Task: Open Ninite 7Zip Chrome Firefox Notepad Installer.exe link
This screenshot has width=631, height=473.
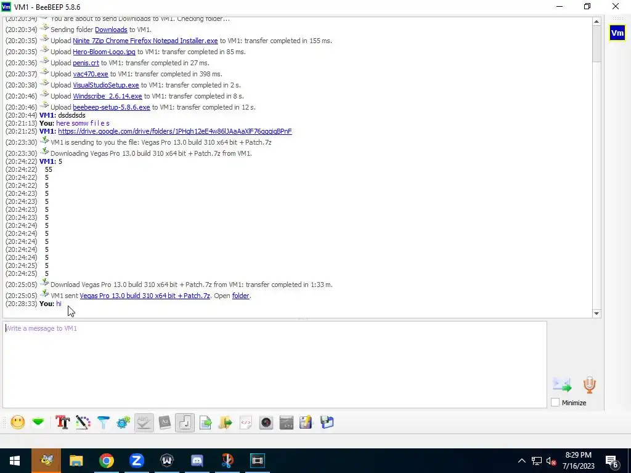Action: (145, 41)
